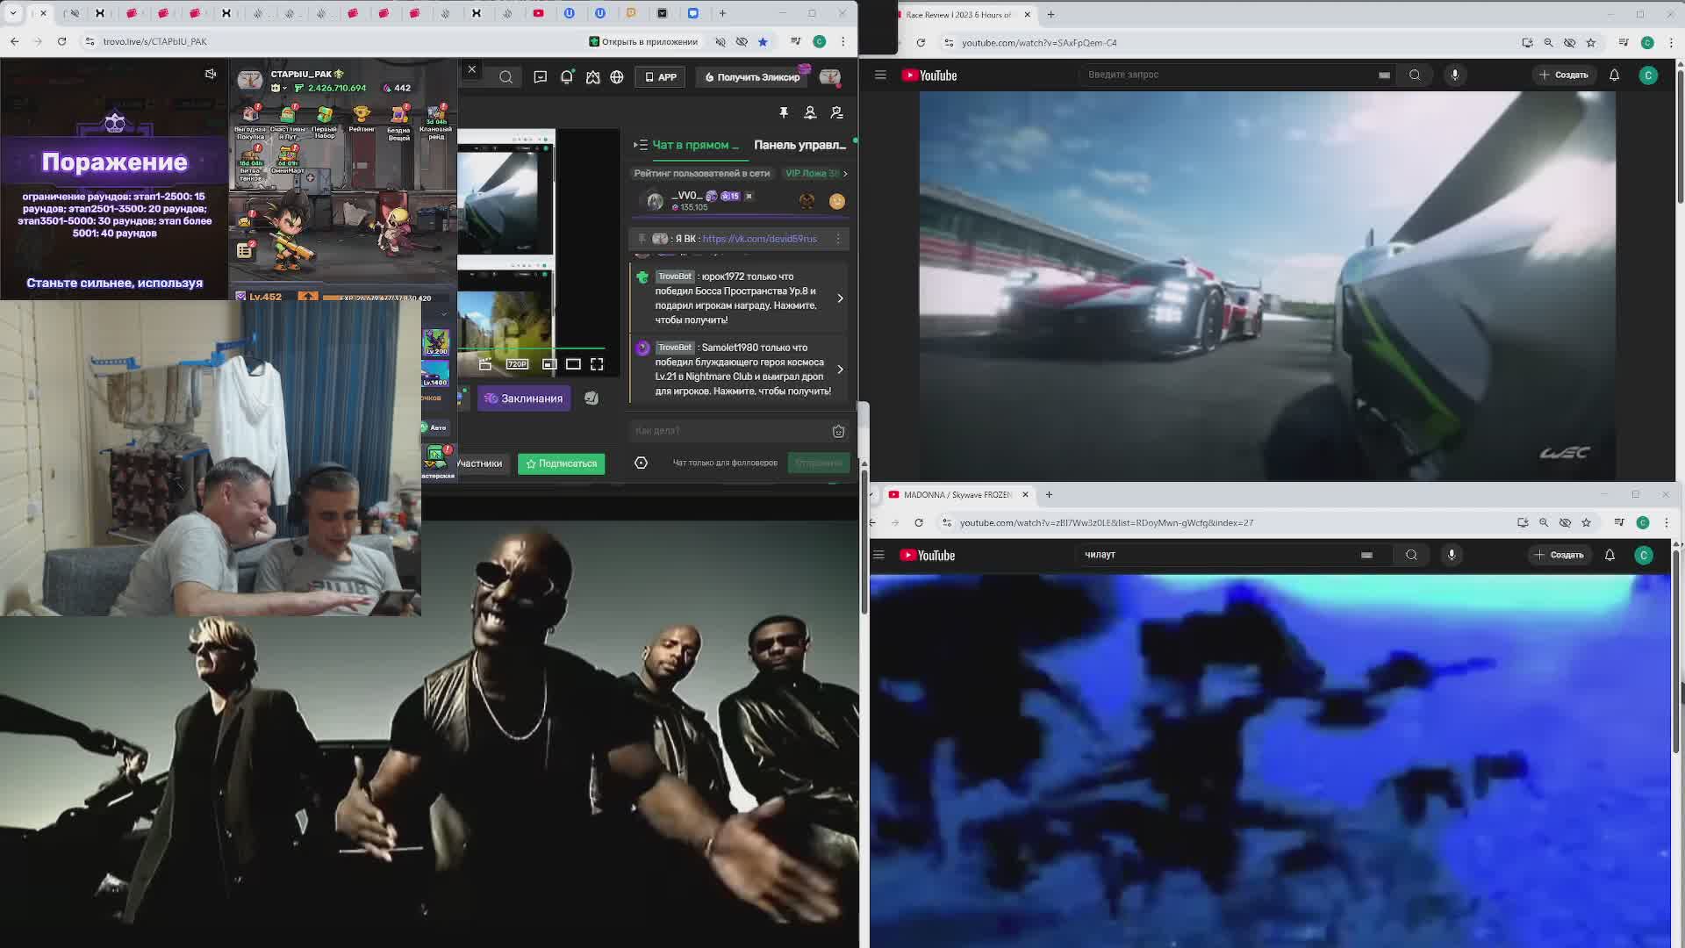Screen dimensions: 1685x948
Task: Switch to the YouTube red icon tab in Trovo window
Action: coord(538,13)
